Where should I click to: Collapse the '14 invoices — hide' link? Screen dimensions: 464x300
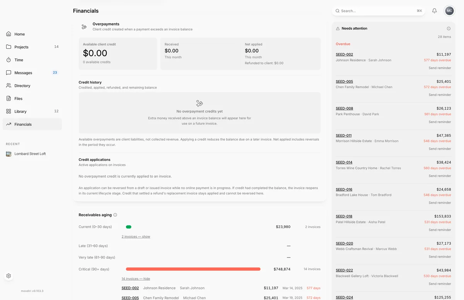pyautogui.click(x=136, y=279)
